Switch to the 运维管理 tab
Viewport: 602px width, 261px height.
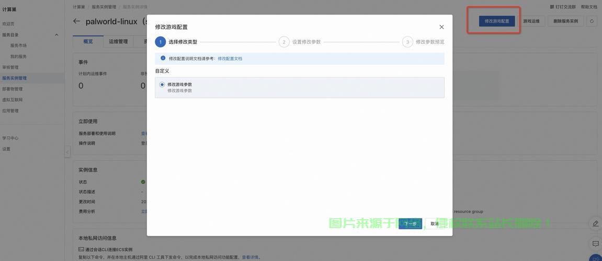coord(118,41)
